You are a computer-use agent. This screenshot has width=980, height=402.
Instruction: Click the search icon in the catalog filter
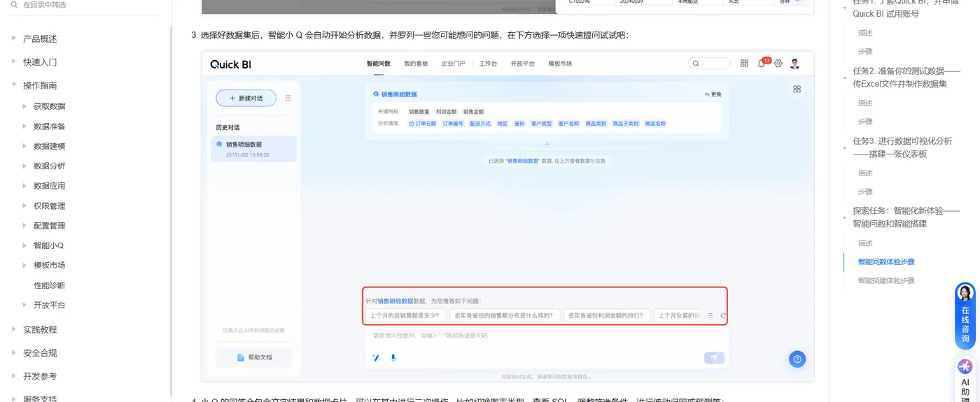14,5
